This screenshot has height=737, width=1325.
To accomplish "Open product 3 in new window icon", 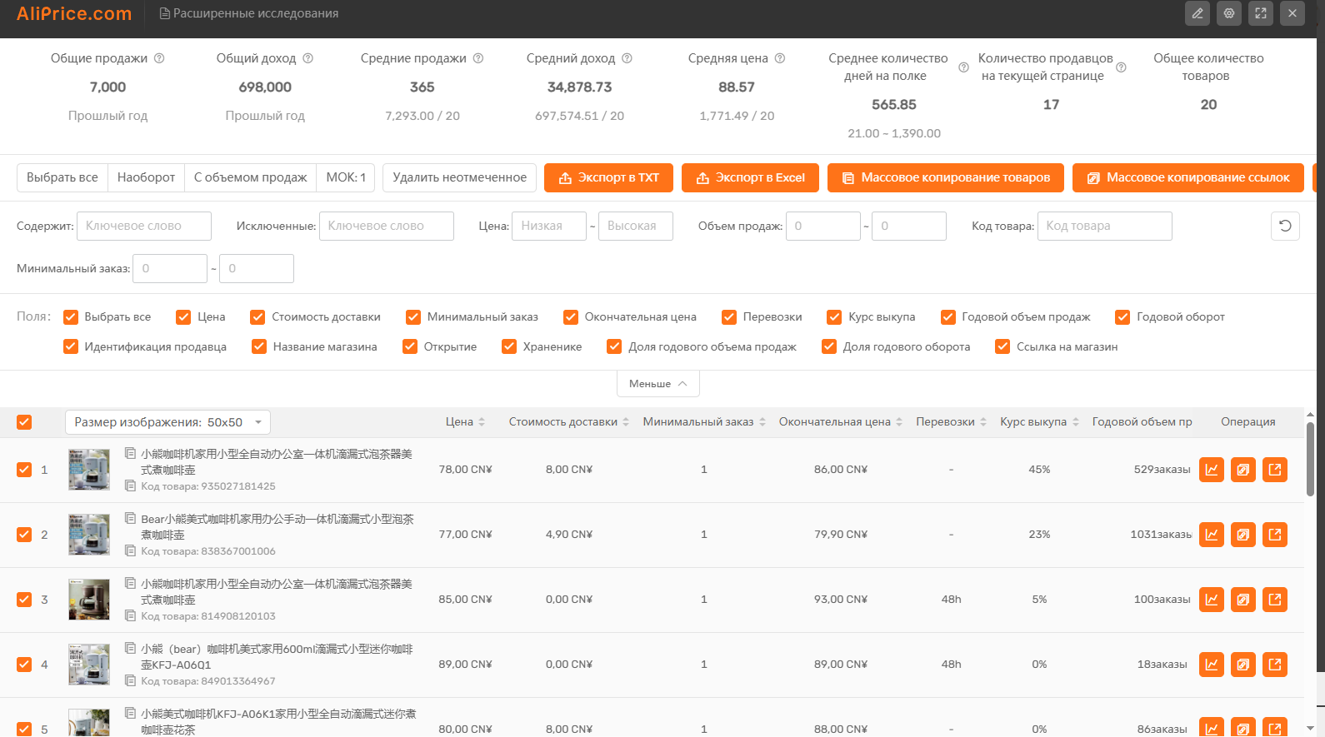I will pos(1274,600).
